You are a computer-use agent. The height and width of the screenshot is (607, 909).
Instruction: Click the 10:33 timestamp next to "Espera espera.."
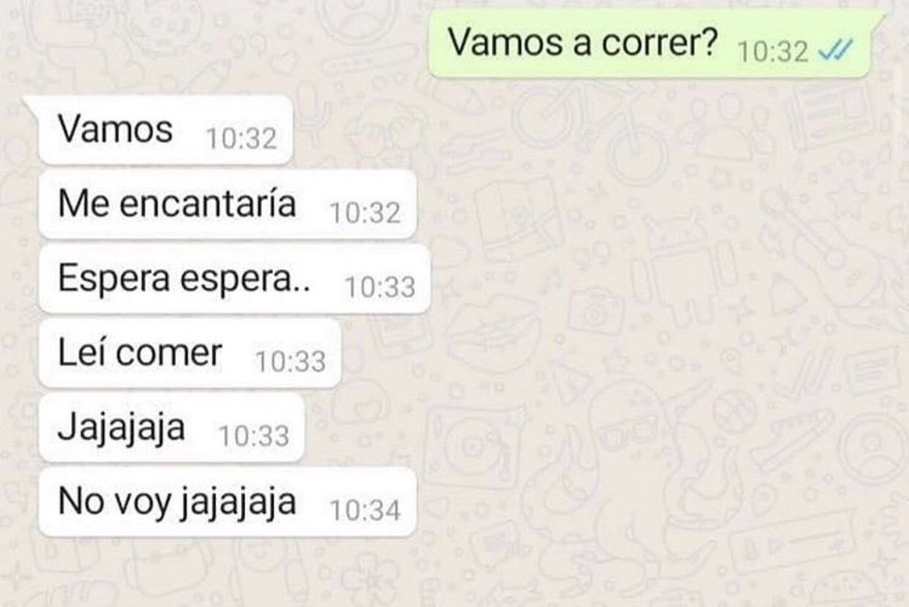click(x=380, y=288)
